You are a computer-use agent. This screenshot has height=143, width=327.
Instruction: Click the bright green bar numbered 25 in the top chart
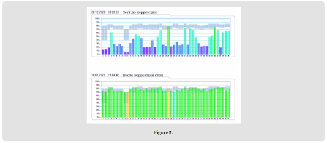(169, 41)
